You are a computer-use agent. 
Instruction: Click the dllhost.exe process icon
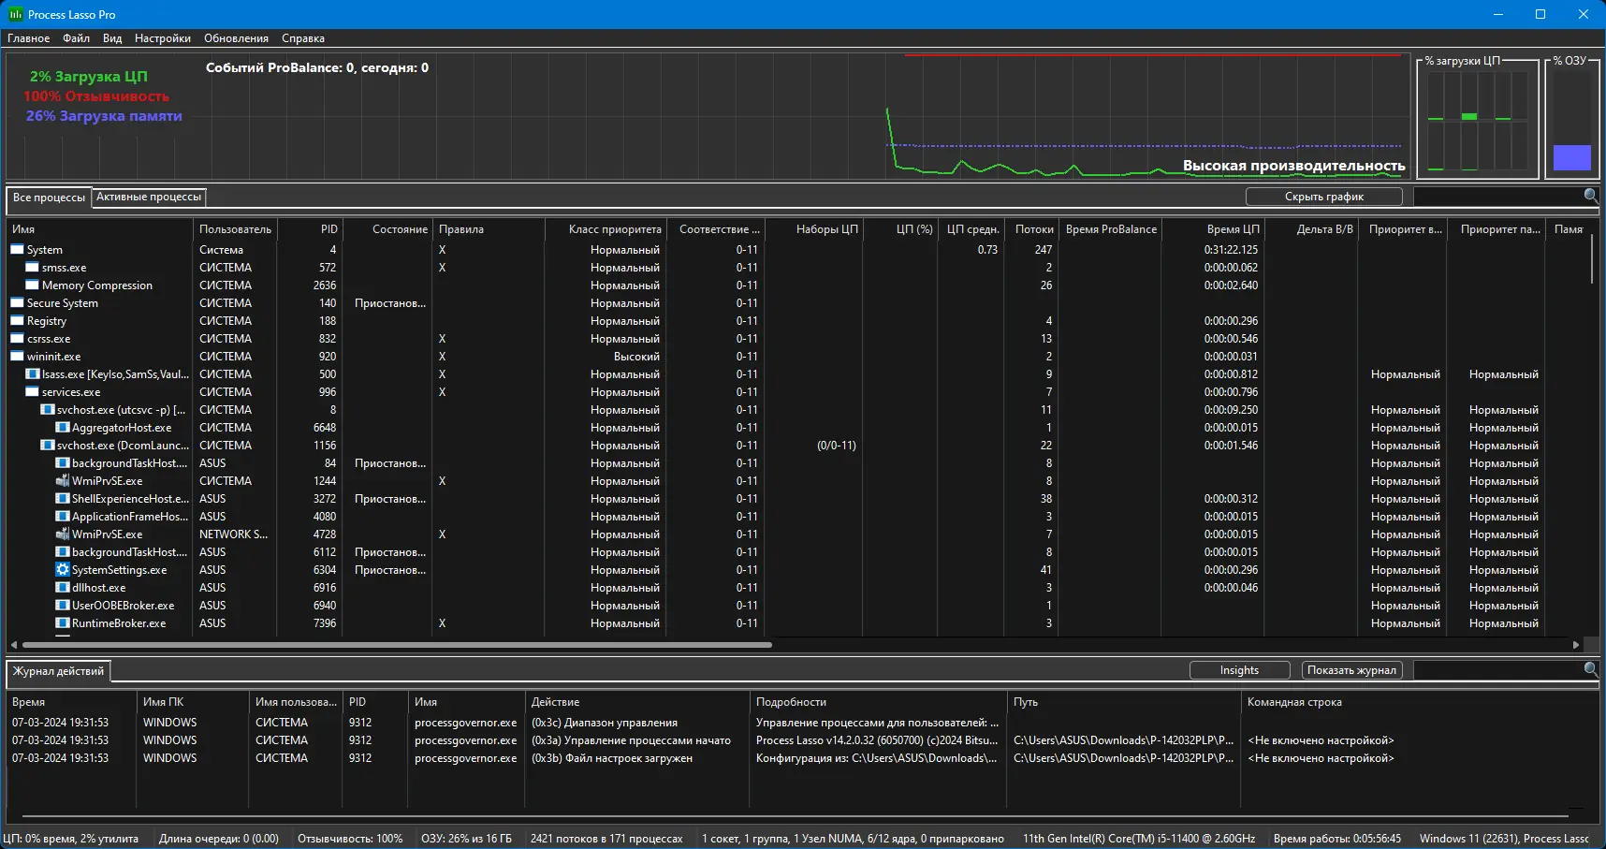[63, 588]
